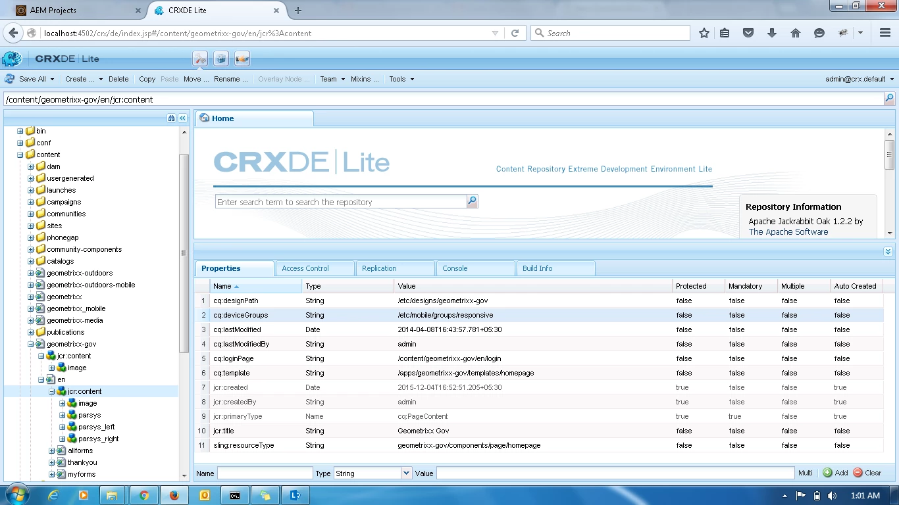Switch to the Access Control tab
Image resolution: width=899 pixels, height=505 pixels.
[315, 268]
